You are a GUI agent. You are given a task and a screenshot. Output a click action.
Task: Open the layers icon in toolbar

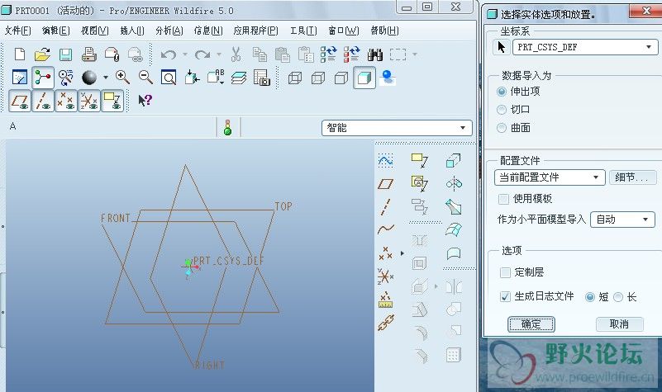[x=239, y=78]
